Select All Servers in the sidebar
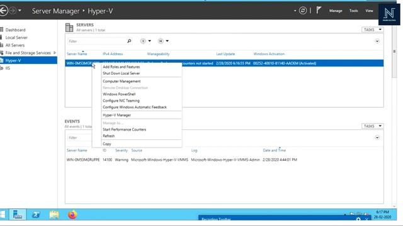 click(15, 45)
